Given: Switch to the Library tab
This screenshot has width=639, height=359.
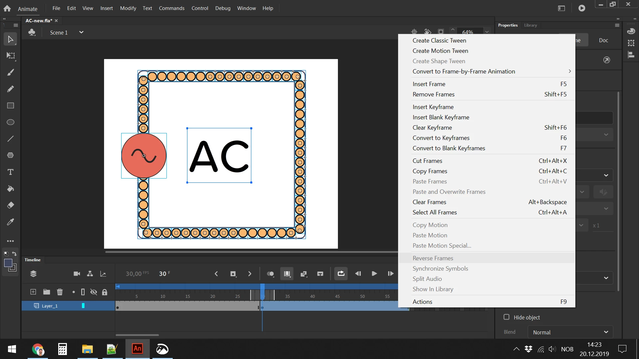Looking at the screenshot, I should tap(530, 25).
